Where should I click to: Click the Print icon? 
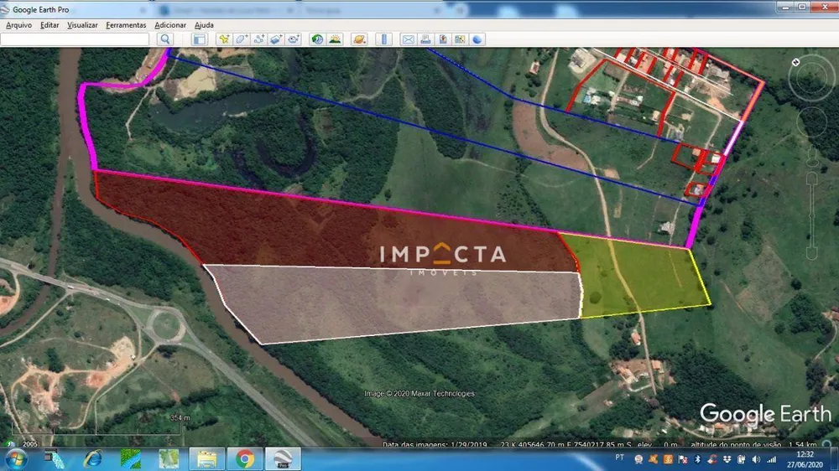click(425, 39)
